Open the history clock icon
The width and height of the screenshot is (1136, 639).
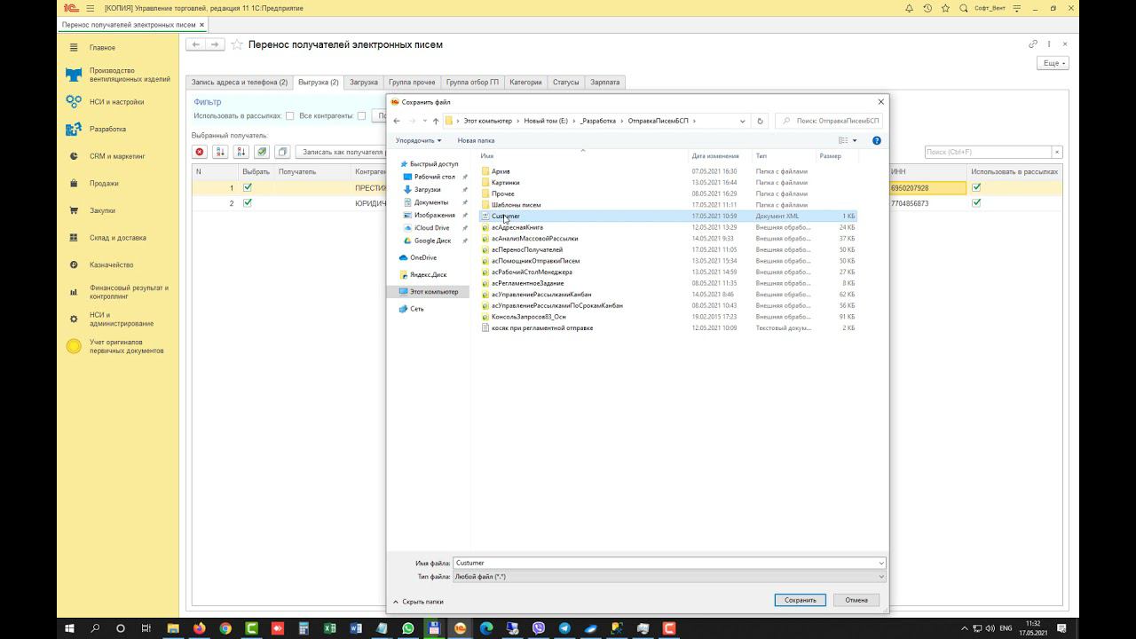tap(927, 8)
